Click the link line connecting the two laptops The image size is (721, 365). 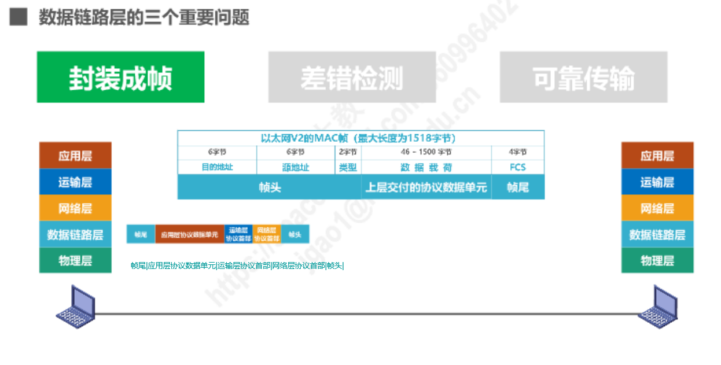(x=367, y=314)
